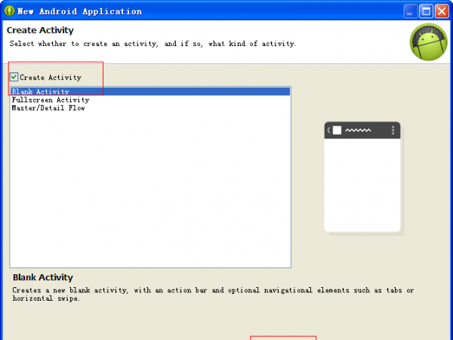Click the Android robot logo in the header
This screenshot has height=340, width=453.
point(427,42)
